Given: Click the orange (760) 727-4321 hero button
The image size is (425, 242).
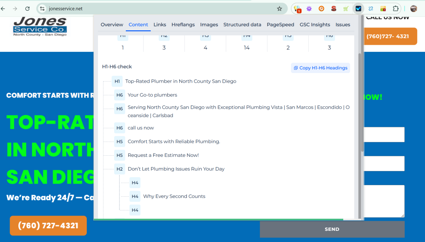Looking at the screenshot, I should (48, 226).
